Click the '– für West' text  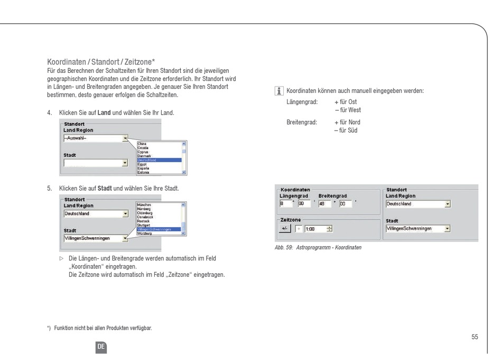348,110
